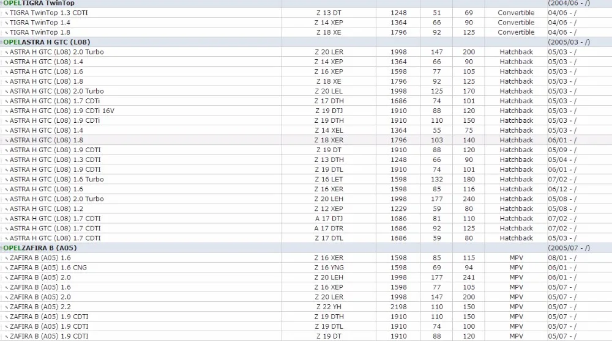612x341 pixels.
Task: Click arrow icon of ZAFIRA 1.6 Z 16 XEP row
Action: (x=6, y=288)
